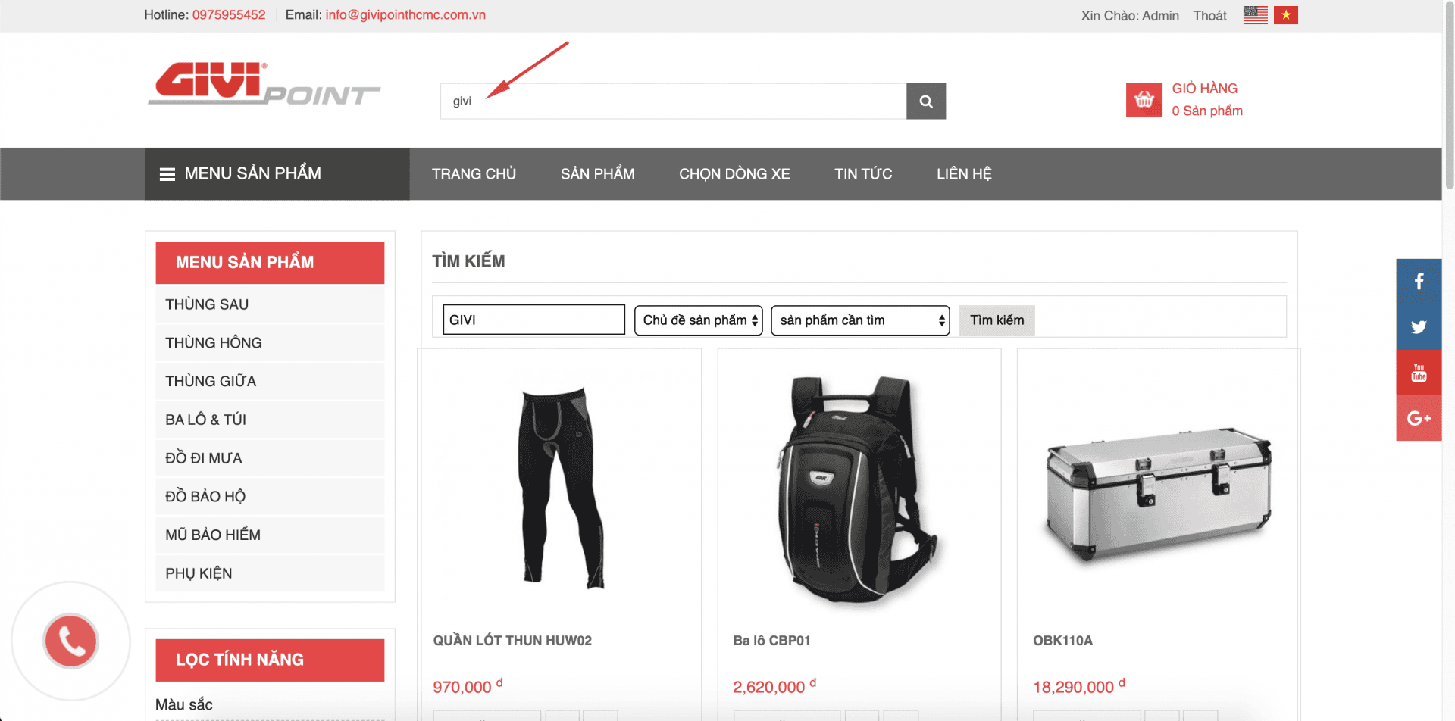Click the LỌC TÍNH NĂNG filter heading
1455x721 pixels.
click(x=270, y=660)
